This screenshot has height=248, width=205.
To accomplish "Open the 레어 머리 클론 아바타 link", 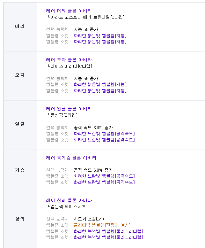I will tap(69, 11).
